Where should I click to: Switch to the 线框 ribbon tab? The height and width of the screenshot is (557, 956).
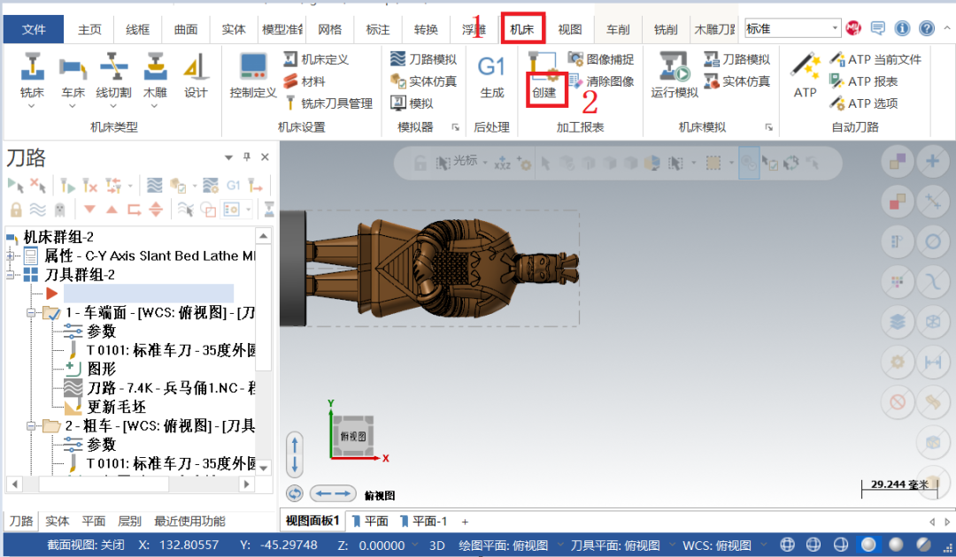(138, 29)
